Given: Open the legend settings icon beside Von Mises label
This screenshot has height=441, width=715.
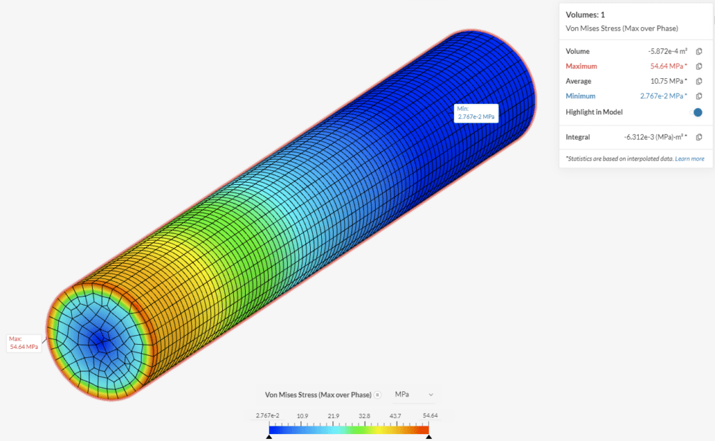Looking at the screenshot, I should pyautogui.click(x=378, y=394).
